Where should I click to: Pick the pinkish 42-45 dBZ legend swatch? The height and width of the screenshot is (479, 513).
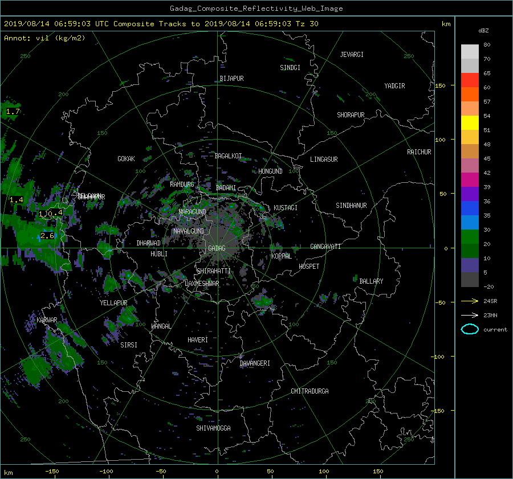[470, 166]
